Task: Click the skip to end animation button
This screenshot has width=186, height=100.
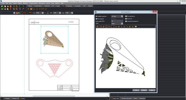Action: click(119, 27)
